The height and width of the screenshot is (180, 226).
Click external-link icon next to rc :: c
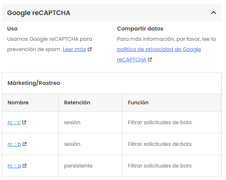(24, 122)
